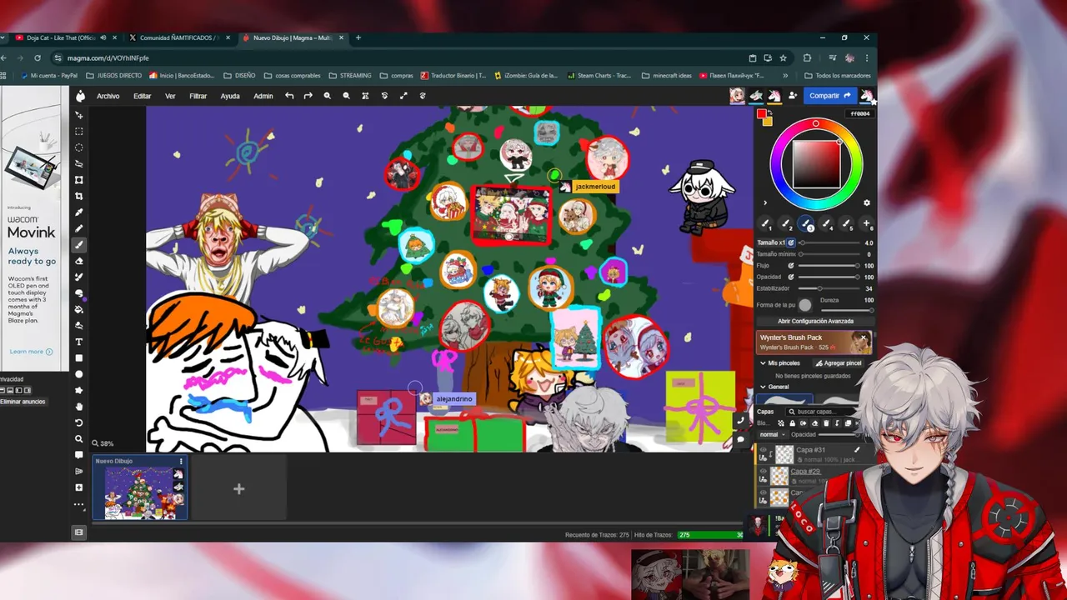Open the Ver menu
Image resolution: width=1067 pixels, height=600 pixels.
(170, 96)
